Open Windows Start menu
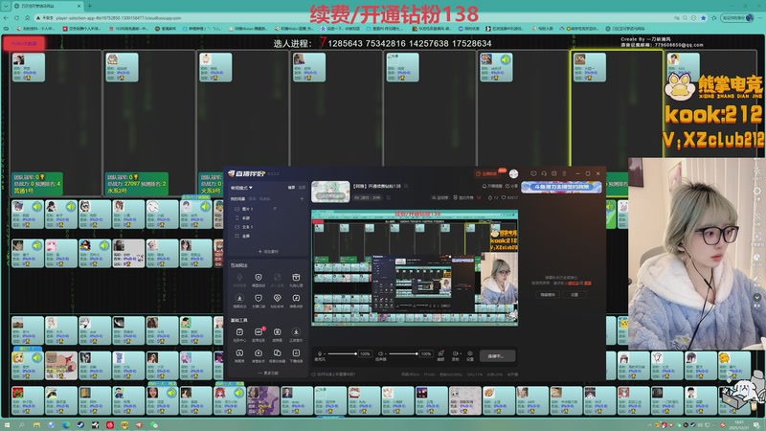This screenshot has width=766, height=431. (x=7, y=425)
